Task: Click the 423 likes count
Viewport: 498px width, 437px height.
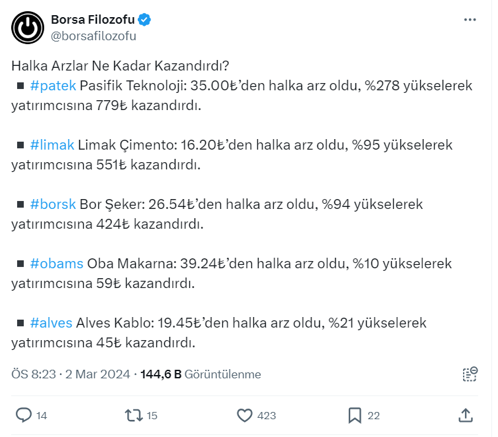Action: pos(266,415)
